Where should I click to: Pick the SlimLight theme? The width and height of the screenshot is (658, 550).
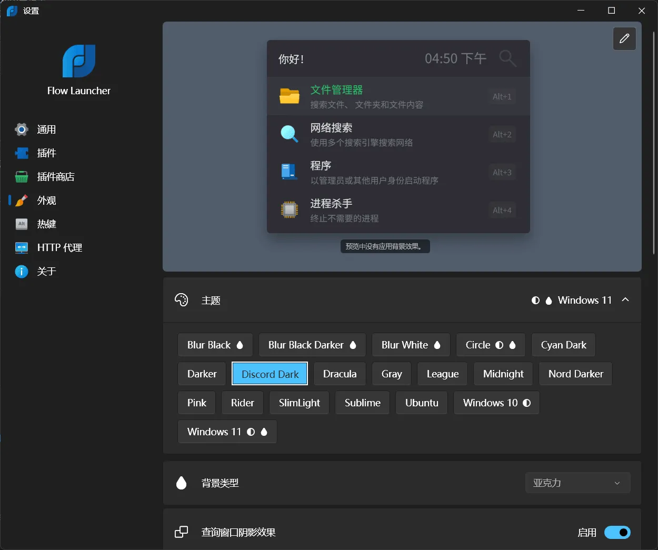point(300,403)
